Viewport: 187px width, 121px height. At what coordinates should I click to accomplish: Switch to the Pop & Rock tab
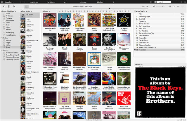[x=51, y=2]
